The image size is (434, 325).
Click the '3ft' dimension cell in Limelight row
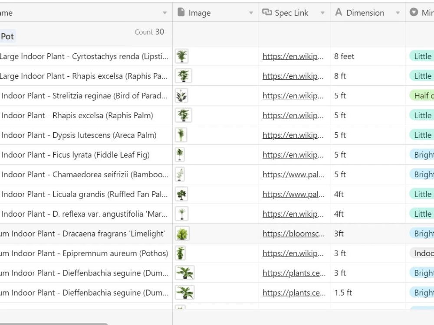pyautogui.click(x=368, y=234)
